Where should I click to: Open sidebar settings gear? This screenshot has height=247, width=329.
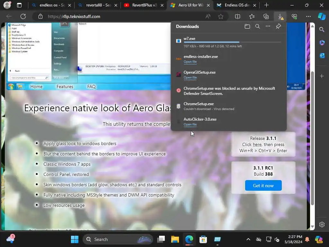click(322, 224)
